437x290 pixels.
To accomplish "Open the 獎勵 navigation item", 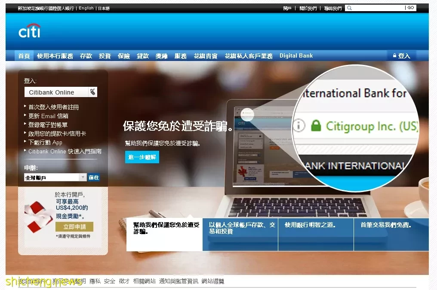I will pyautogui.click(x=162, y=56).
